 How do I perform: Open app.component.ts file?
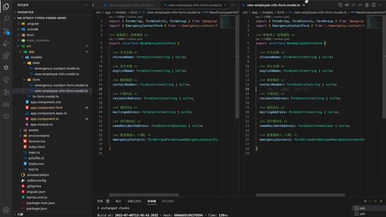click(45, 119)
